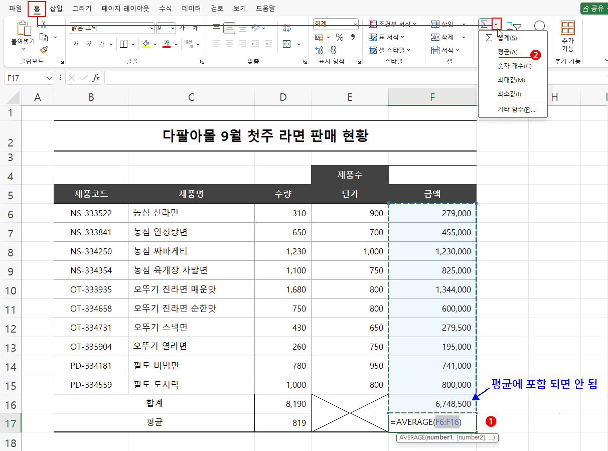Screen dimensions: 608x451
Task: Click the Decrease Indent icon
Action: coord(255,44)
